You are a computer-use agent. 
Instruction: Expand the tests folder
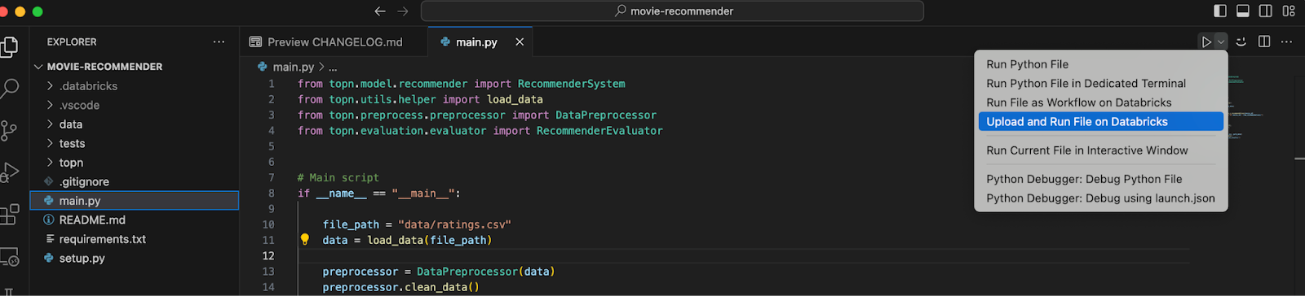[135, 143]
